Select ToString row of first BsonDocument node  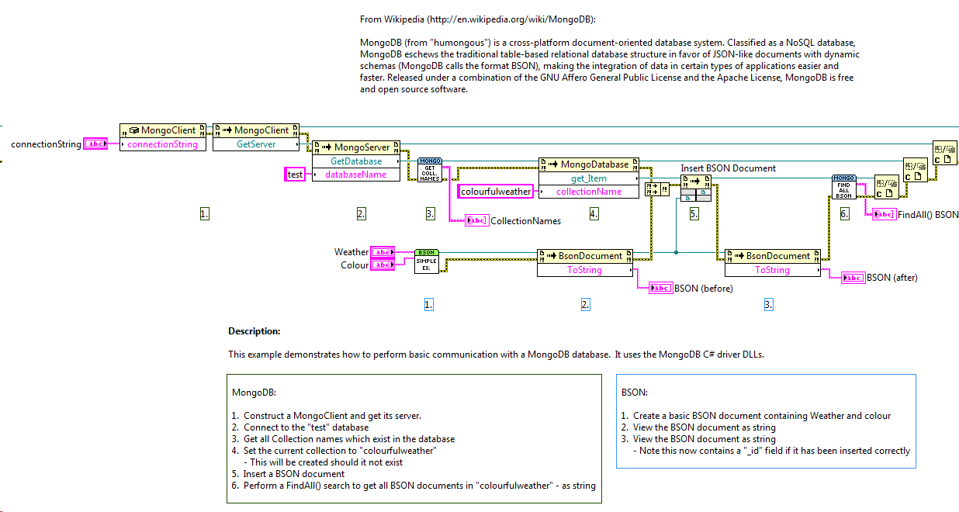[x=585, y=270]
